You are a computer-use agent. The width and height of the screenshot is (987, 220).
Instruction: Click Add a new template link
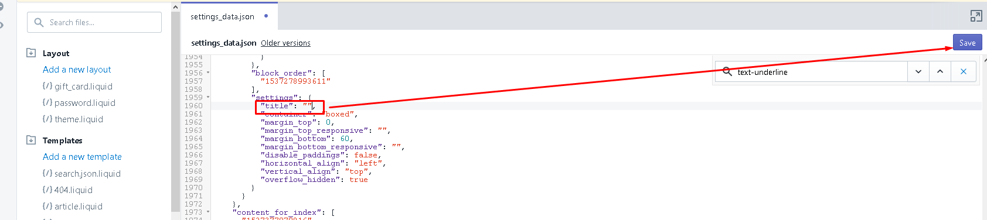click(x=82, y=156)
